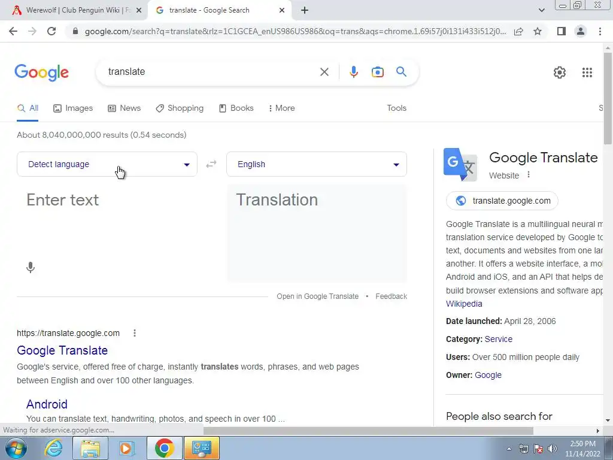Open Windows Explorer folder from taskbar
The width and height of the screenshot is (613, 460).
(90, 449)
